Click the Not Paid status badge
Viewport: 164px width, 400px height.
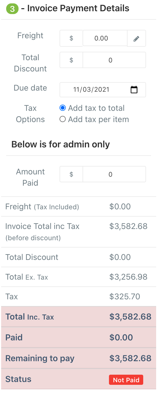coord(126,380)
